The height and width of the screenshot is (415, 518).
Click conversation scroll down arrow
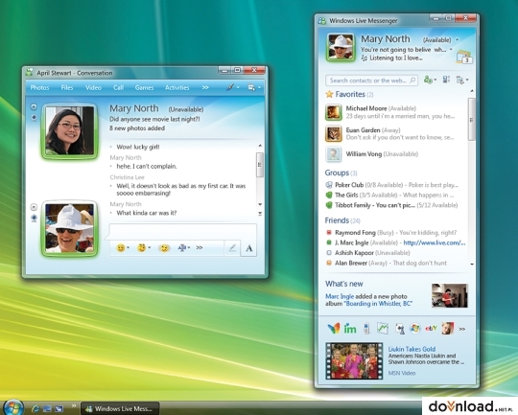point(260,204)
